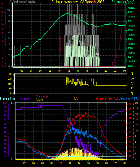Click the "1031,5" barometer axis value
Image resolution: width=140 pixels, height=167 pixels.
[x=131, y=17]
